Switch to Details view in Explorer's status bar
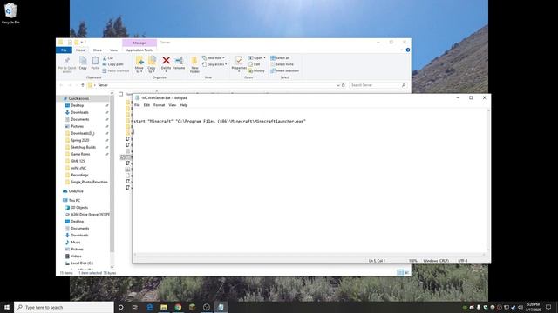558x313 pixels. coord(400,272)
